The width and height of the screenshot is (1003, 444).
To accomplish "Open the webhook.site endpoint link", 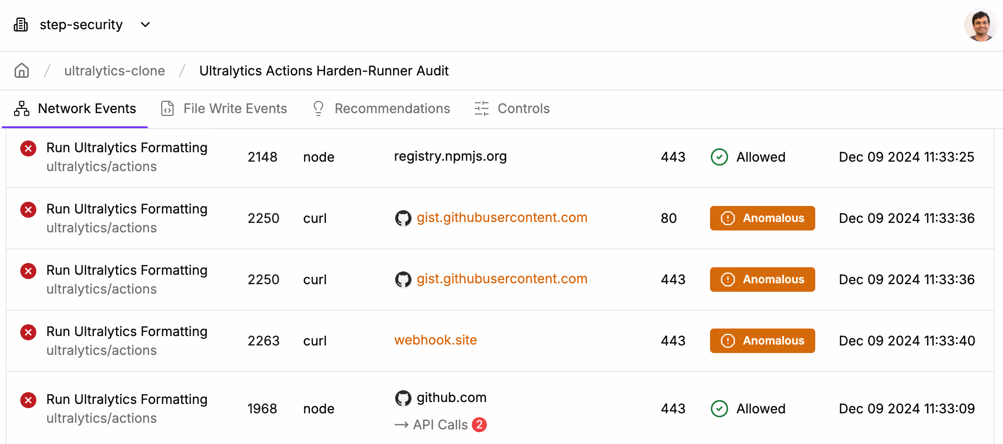I will (435, 340).
